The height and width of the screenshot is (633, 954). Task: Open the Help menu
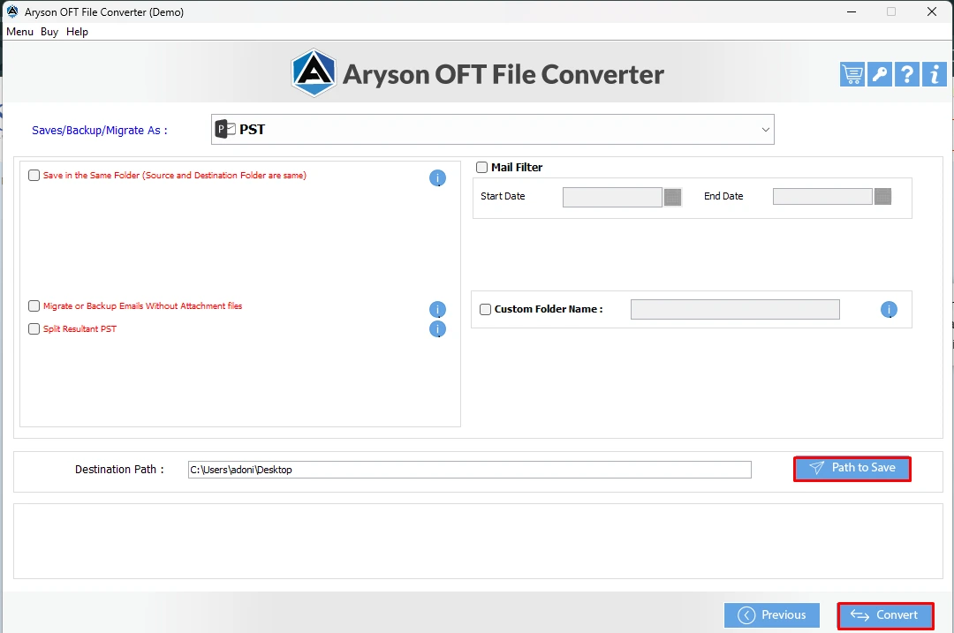click(77, 32)
